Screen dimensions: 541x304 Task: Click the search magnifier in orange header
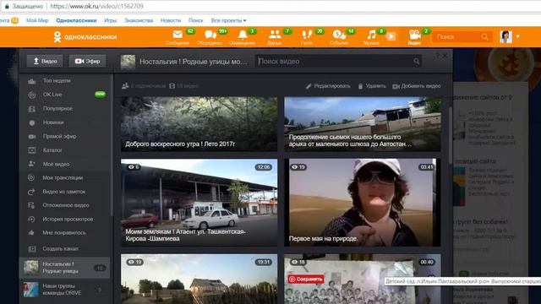point(484,36)
